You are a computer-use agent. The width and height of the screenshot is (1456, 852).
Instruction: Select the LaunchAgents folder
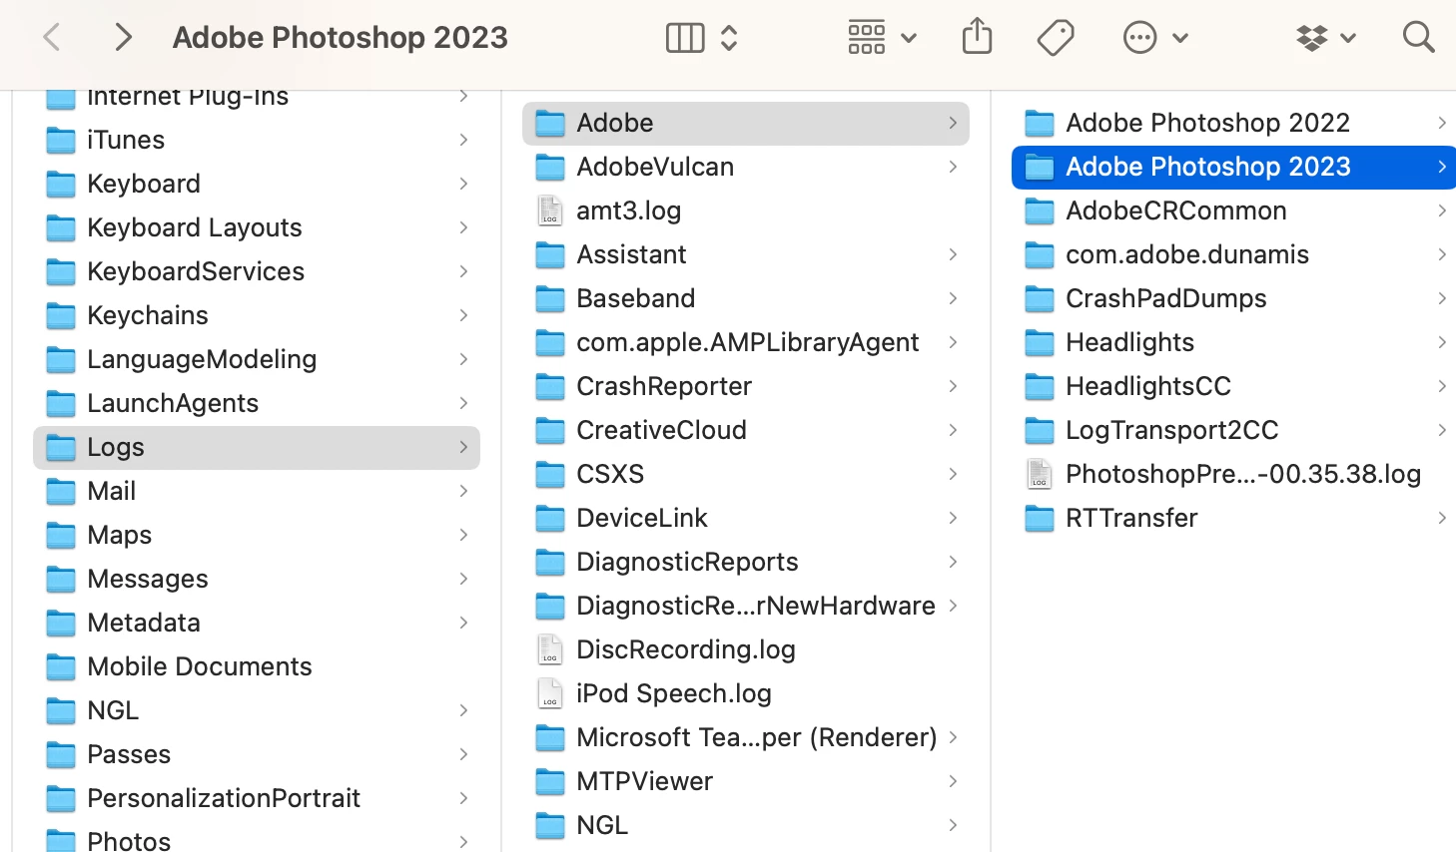coord(258,403)
